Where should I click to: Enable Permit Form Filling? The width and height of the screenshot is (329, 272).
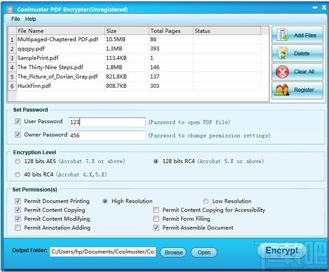click(156, 219)
